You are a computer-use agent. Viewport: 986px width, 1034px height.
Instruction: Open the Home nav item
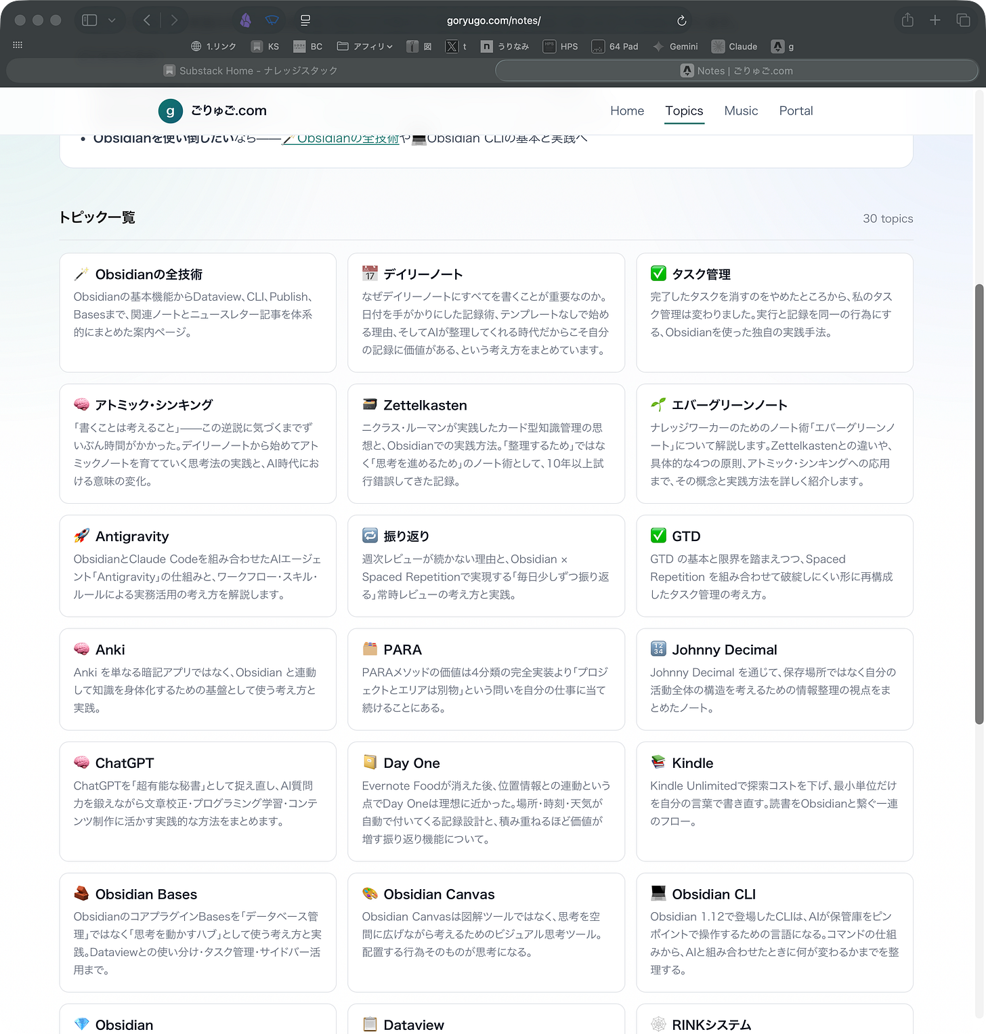[627, 110]
